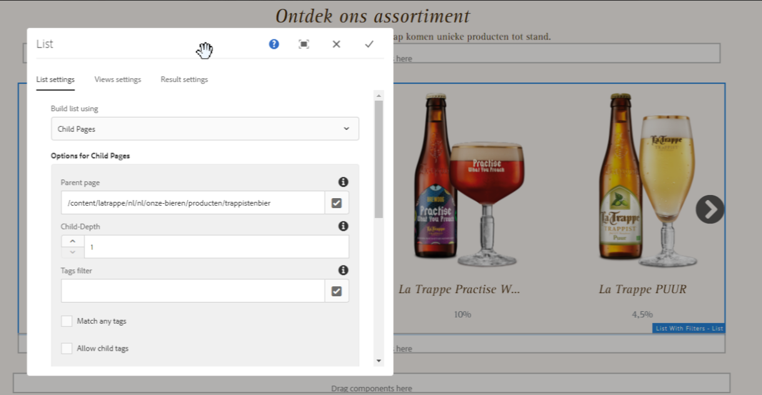This screenshot has width=762, height=395.
Task: Select the List With Filters - List label
Action: 688,327
